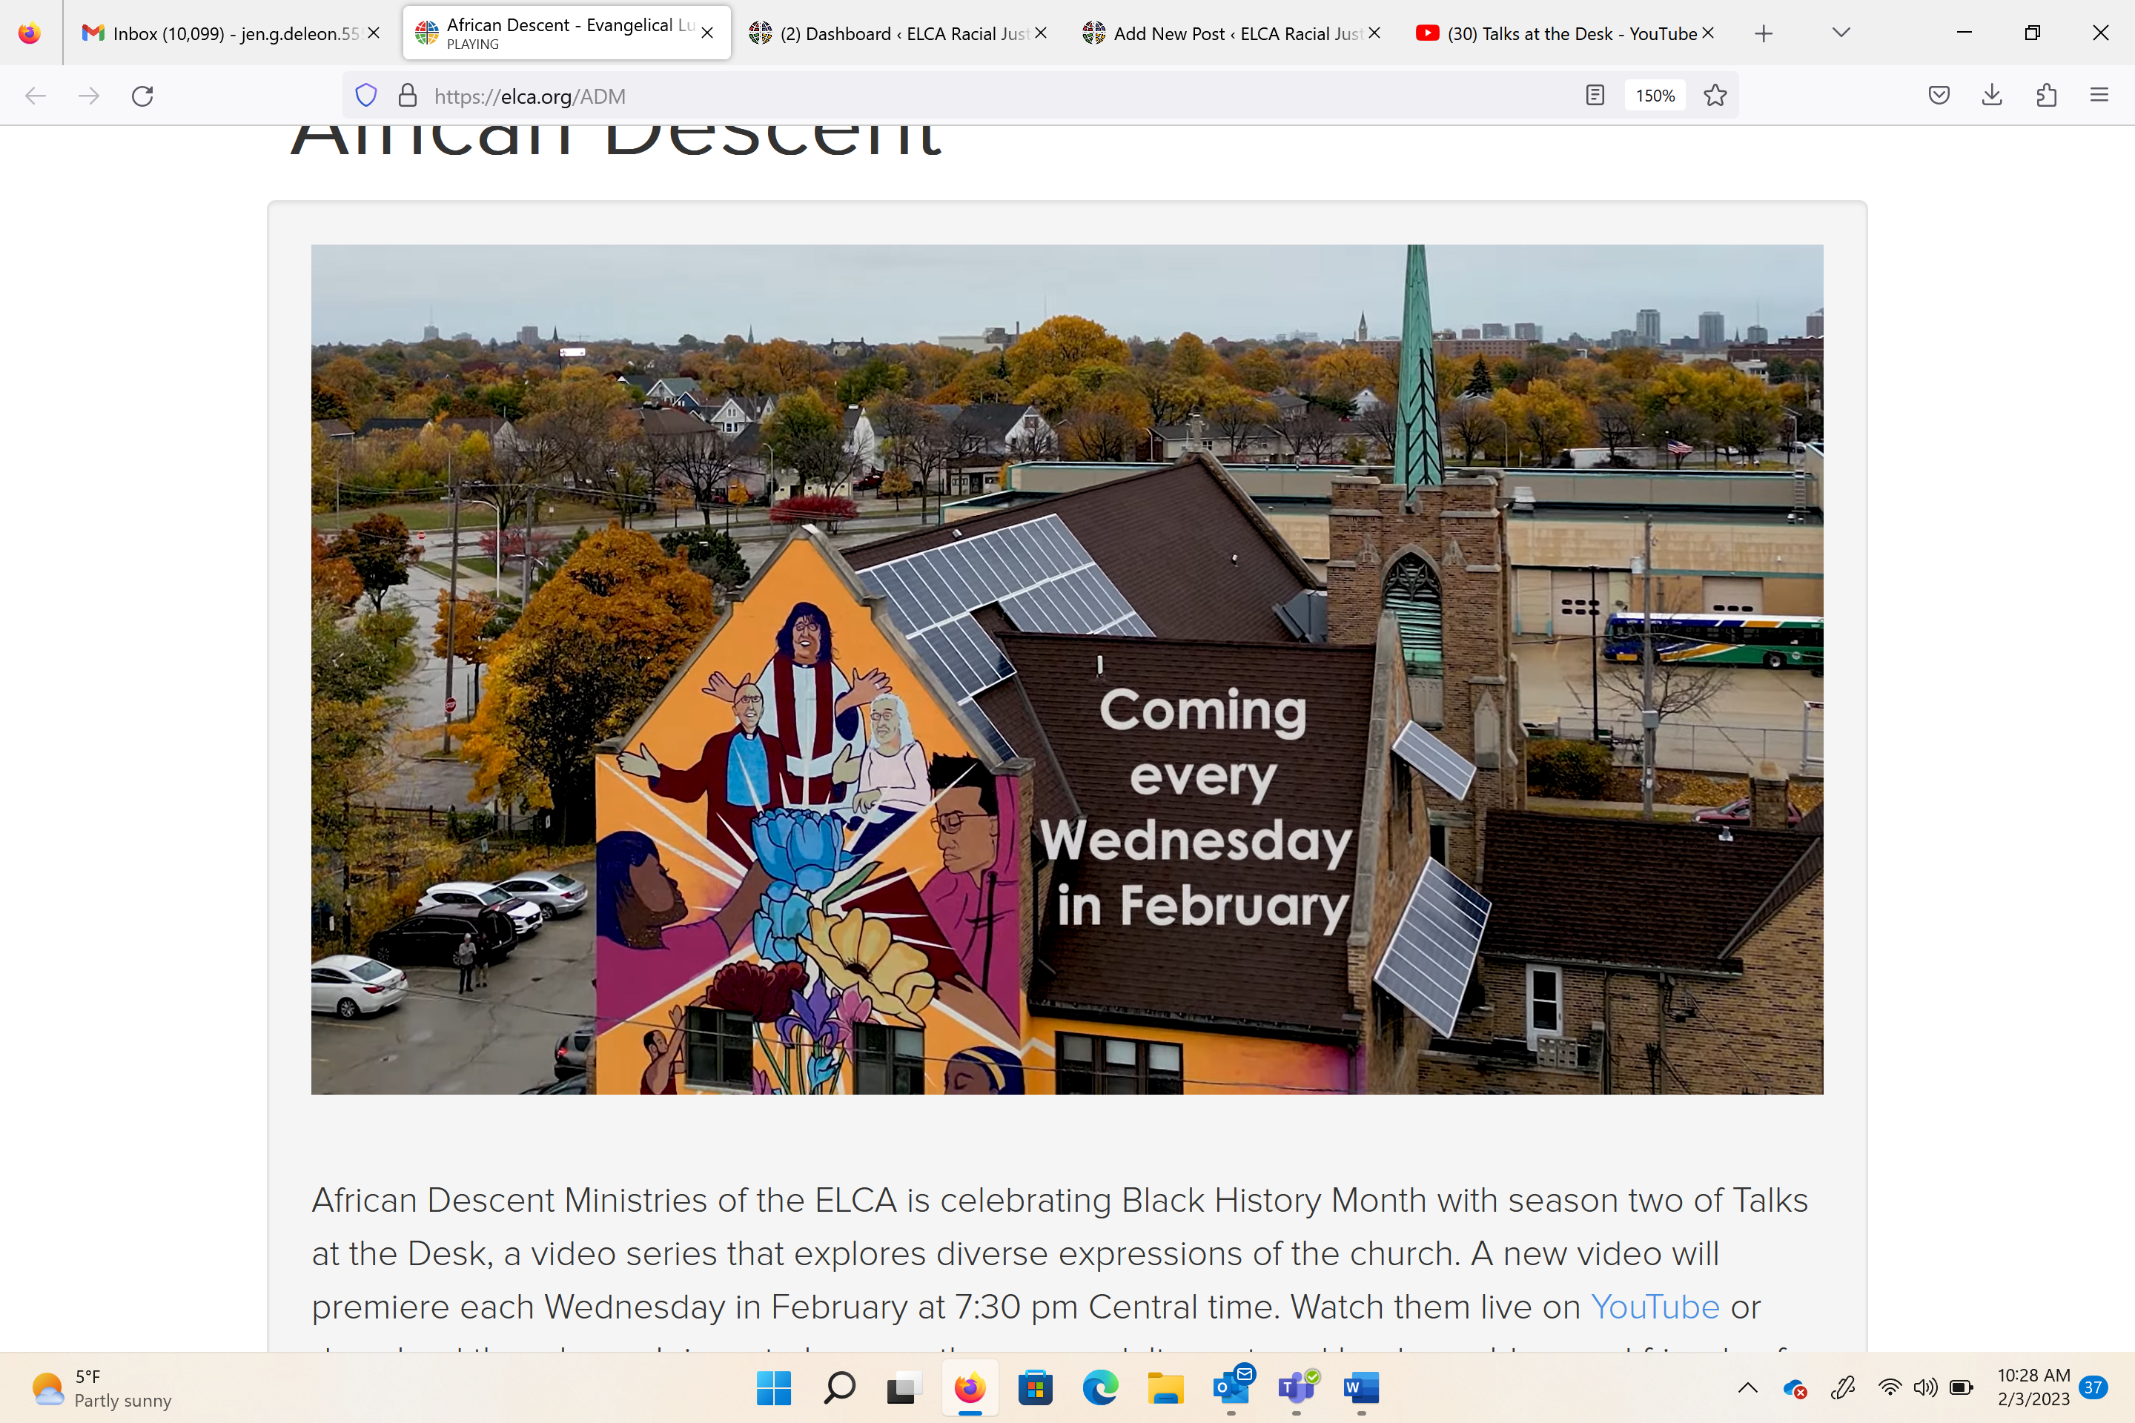
Task: Go back to the previous page
Action: (x=36, y=96)
